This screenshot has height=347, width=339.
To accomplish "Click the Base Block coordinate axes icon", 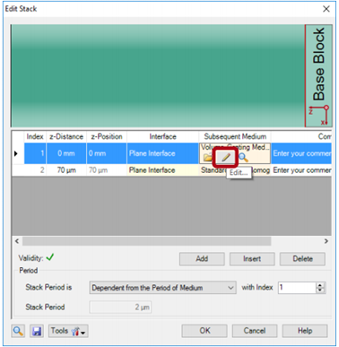I will (x=319, y=115).
